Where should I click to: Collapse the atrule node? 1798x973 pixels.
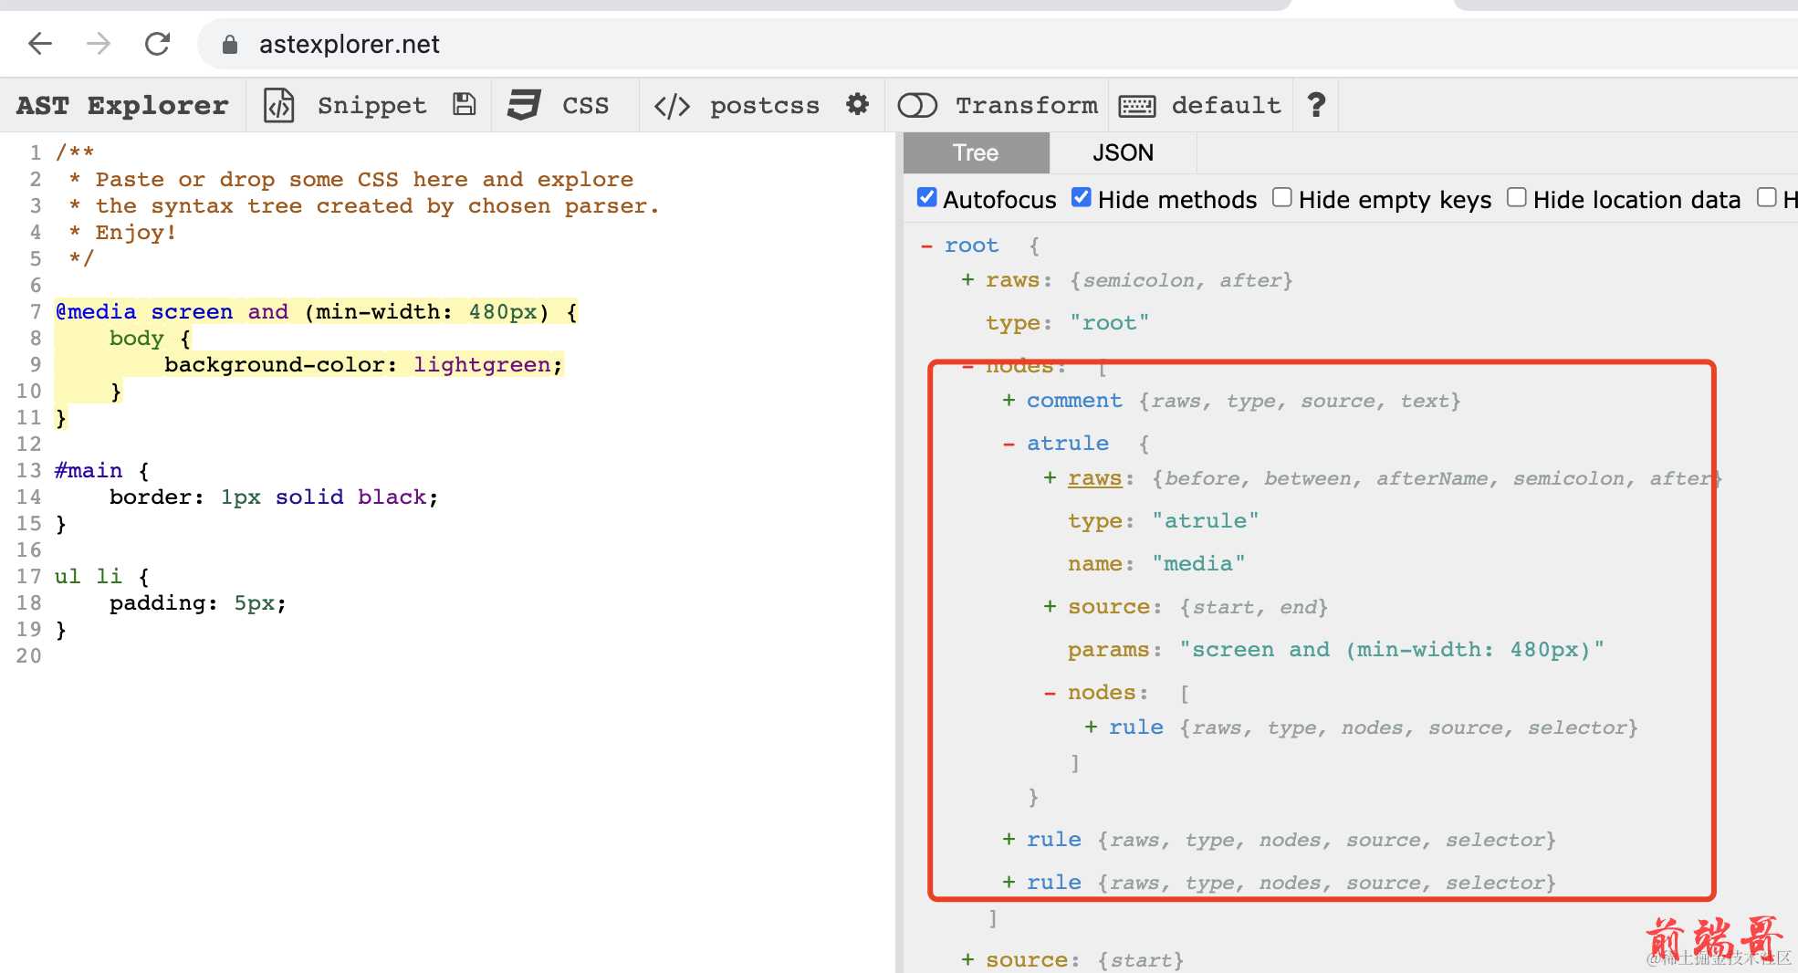[x=1009, y=445]
